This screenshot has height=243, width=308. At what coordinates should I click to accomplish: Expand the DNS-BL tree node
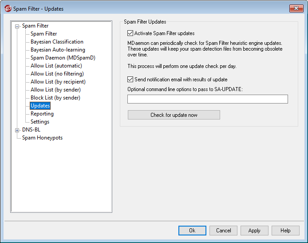coord(17,130)
